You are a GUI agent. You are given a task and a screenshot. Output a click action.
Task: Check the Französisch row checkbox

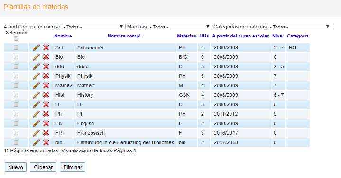coord(16,133)
